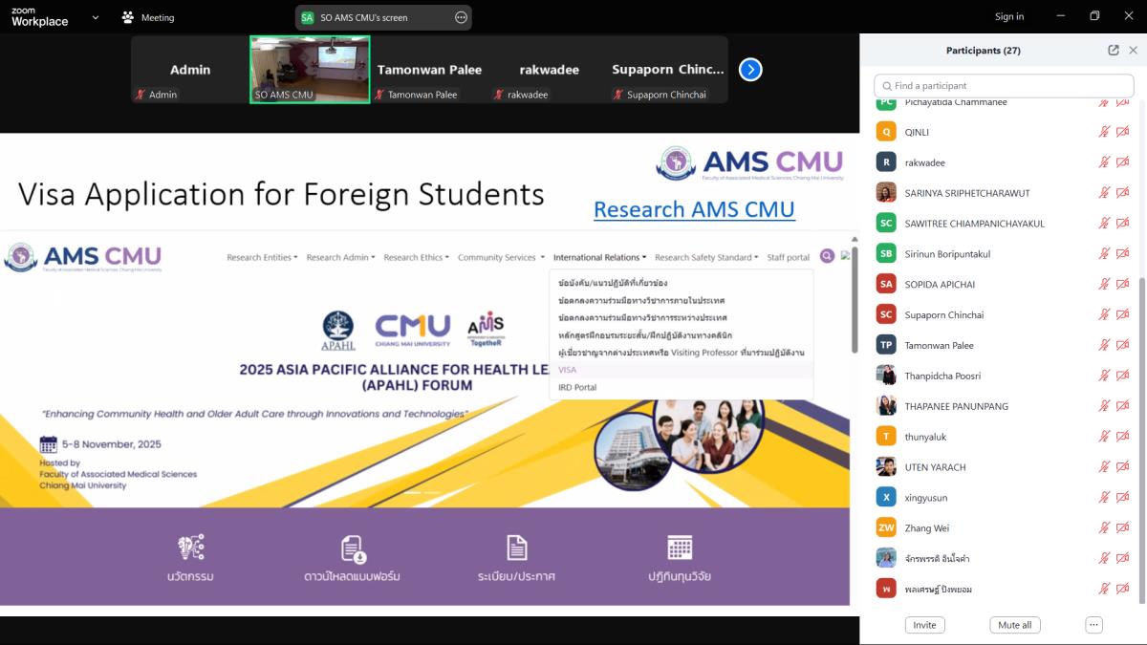This screenshot has width=1147, height=645.
Task: Toggle Sirinun Boripuntakul's microphone icon
Action: (1104, 253)
